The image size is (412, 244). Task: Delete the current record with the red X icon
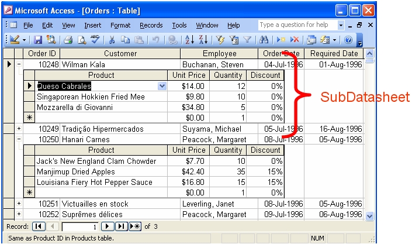coord(295,40)
